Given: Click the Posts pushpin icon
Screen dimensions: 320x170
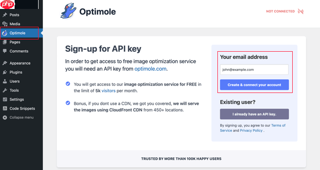Looking at the screenshot, I should pyautogui.click(x=5, y=15).
